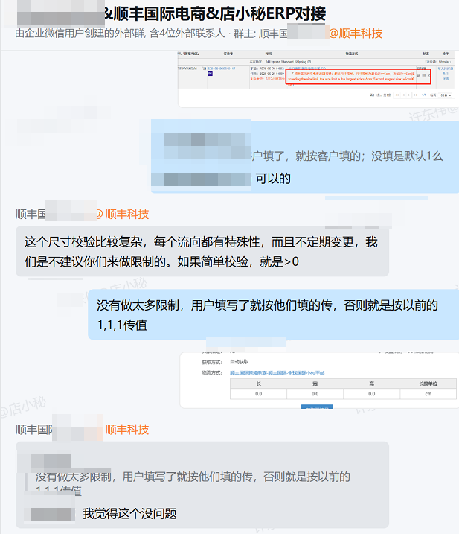
Task: Select the message starting 这个尺寸校验比较复杂
Action: coord(202,251)
